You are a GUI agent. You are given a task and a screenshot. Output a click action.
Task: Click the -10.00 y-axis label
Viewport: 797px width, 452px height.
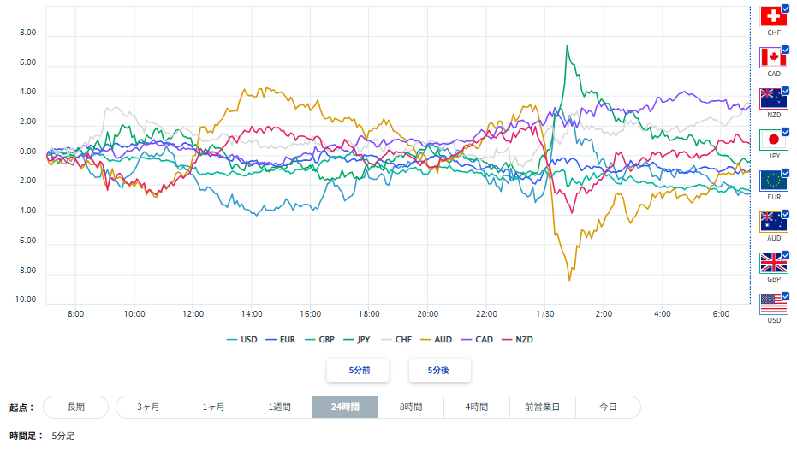(23, 300)
